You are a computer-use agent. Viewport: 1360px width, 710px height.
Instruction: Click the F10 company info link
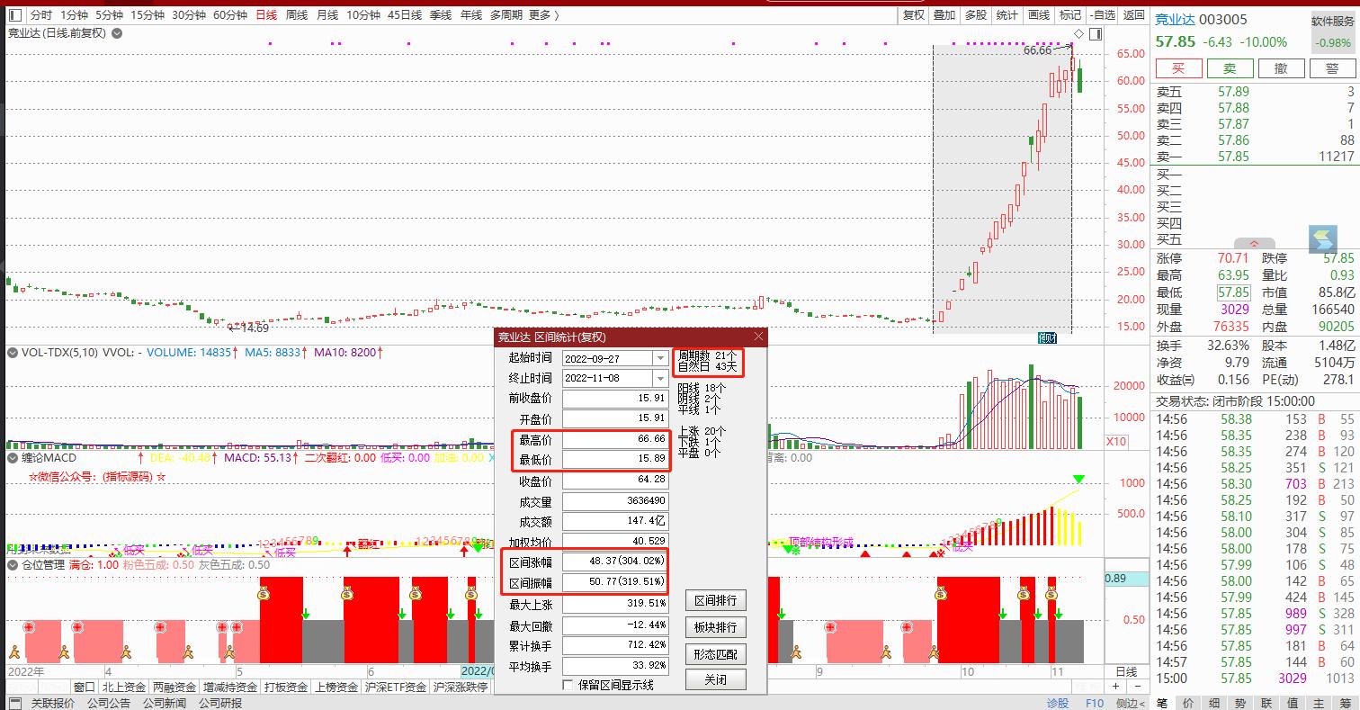pyautogui.click(x=1095, y=703)
